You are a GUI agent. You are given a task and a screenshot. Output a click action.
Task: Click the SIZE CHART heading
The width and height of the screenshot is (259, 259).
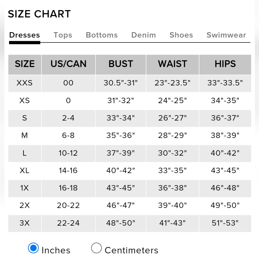pyautogui.click(x=39, y=14)
